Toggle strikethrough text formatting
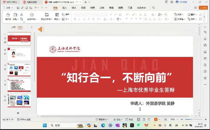 coord(89,19)
